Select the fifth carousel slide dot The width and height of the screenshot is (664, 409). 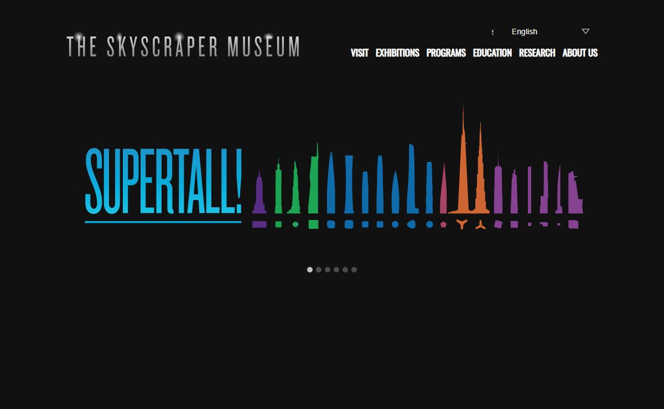tap(345, 270)
